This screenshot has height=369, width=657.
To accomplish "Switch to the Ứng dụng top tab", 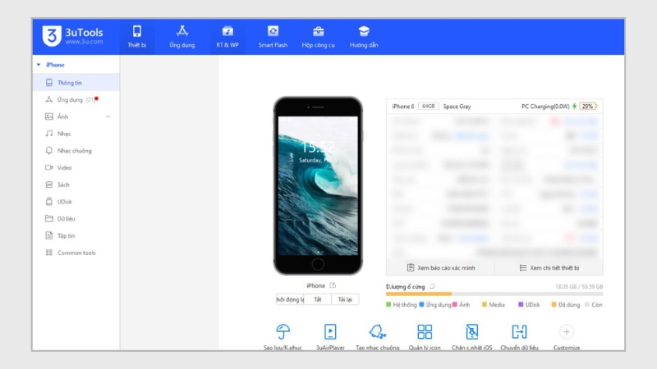I will (x=181, y=36).
